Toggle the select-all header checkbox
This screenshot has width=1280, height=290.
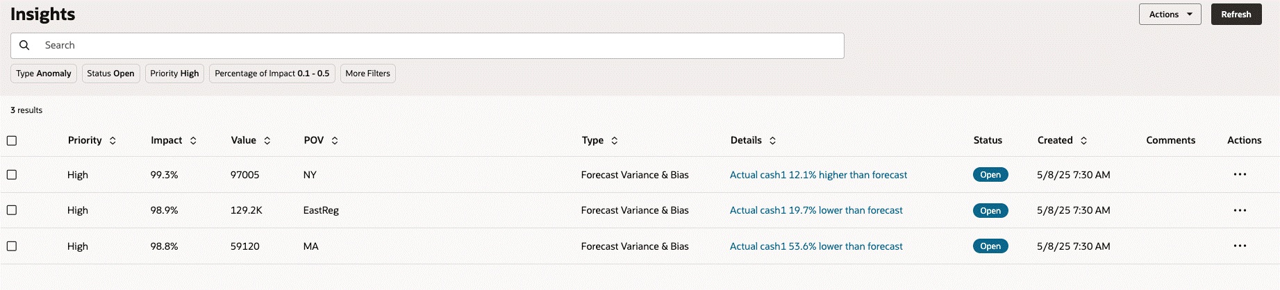12,141
